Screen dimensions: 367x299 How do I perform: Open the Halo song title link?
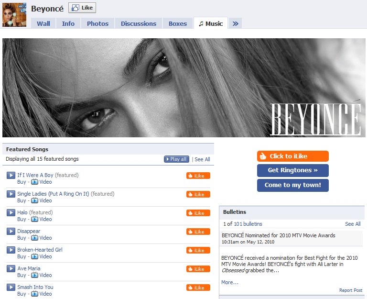click(22, 212)
